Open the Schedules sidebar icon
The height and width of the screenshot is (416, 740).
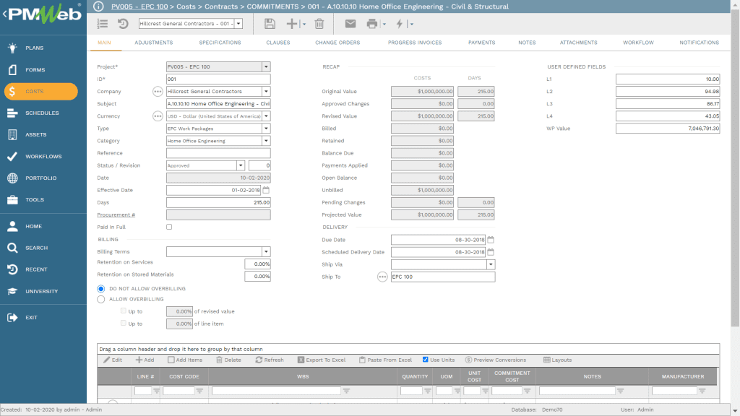click(13, 113)
